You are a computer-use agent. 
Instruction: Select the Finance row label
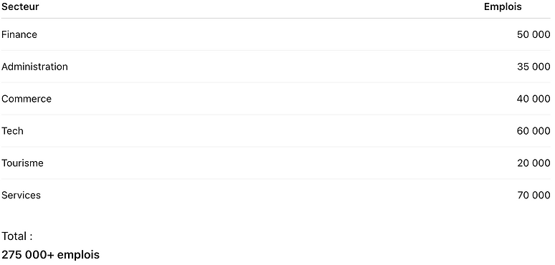(19, 34)
